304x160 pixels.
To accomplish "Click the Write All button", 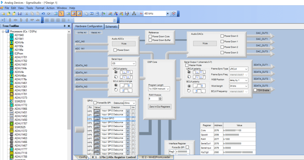I will pyautogui.click(x=82, y=33).
